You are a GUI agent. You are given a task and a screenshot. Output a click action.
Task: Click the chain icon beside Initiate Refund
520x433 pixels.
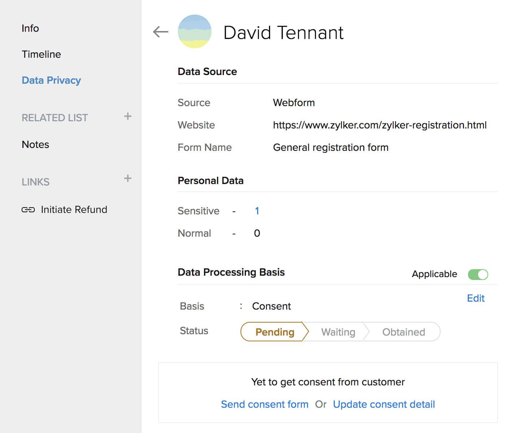tap(28, 210)
